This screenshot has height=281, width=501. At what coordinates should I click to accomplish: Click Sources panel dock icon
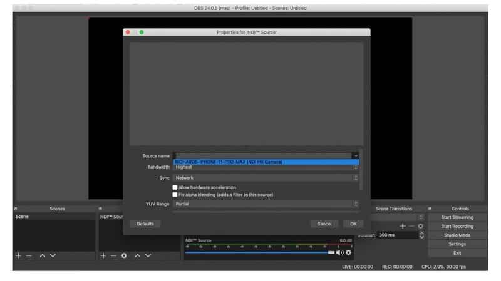[100, 209]
